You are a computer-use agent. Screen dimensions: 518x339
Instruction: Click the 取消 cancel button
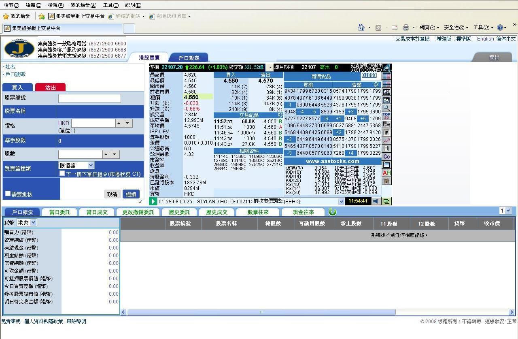[112, 194]
